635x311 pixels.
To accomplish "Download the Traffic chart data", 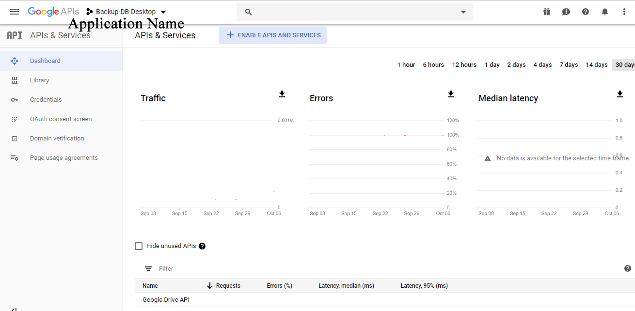I will pos(282,94).
